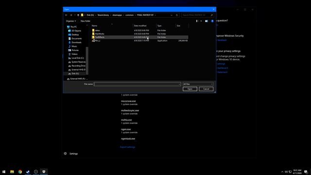
Task: Go up one folder level
Action: pyautogui.click(x=78, y=15)
